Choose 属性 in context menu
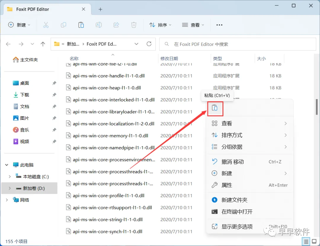Viewport: 320px width, 246px height. coord(250,185)
